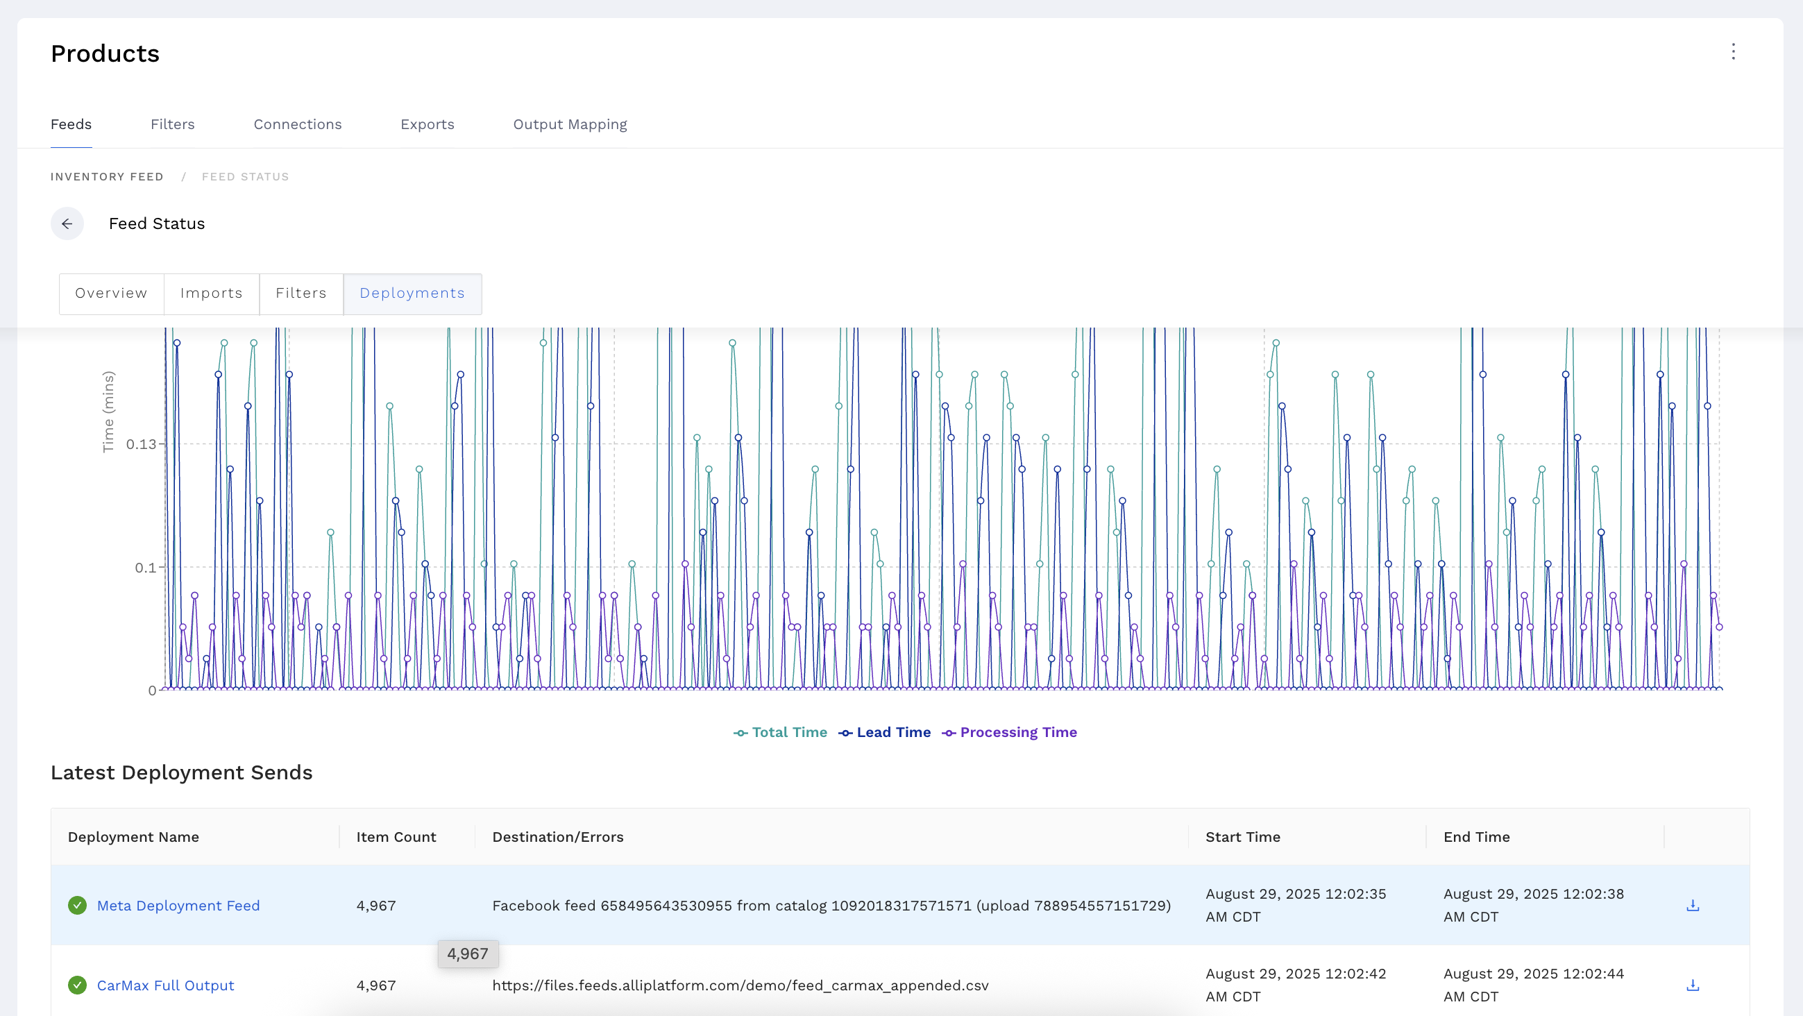
Task: Open the Meta Deployment Feed link
Action: [178, 905]
